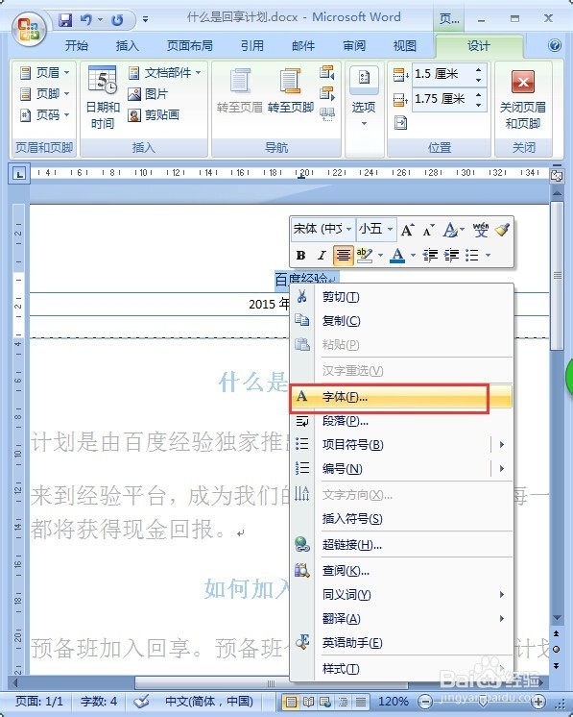Undo the last action
This screenshot has width=573, height=717.
(85, 19)
